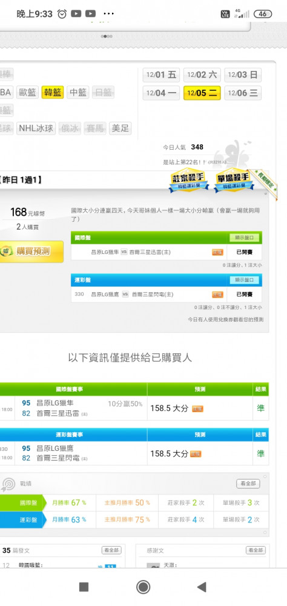The height and width of the screenshot is (606, 287).
Task: Select the 韓籃 league filter
Action: [x=53, y=92]
